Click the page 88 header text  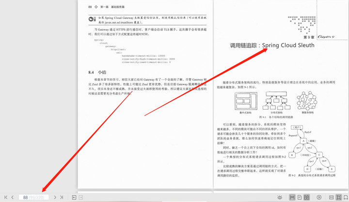(x=106, y=7)
